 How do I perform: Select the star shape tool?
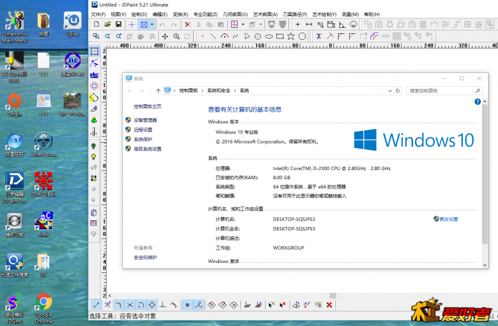point(291,37)
